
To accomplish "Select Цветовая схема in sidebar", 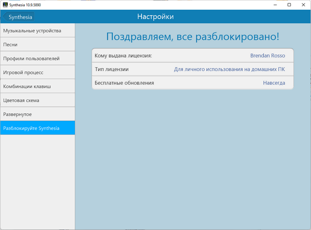I will point(37,100).
